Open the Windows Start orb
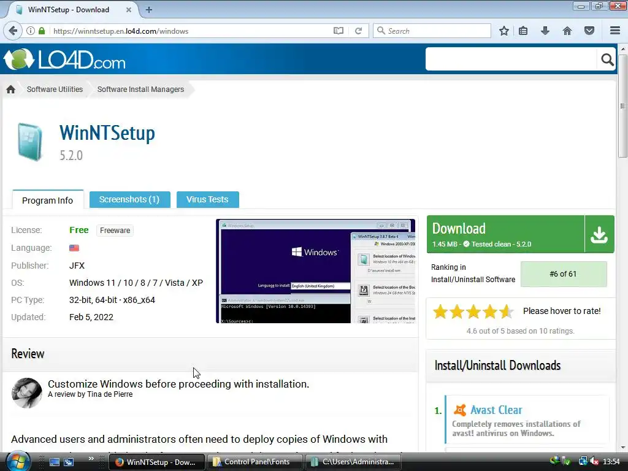 pyautogui.click(x=18, y=462)
